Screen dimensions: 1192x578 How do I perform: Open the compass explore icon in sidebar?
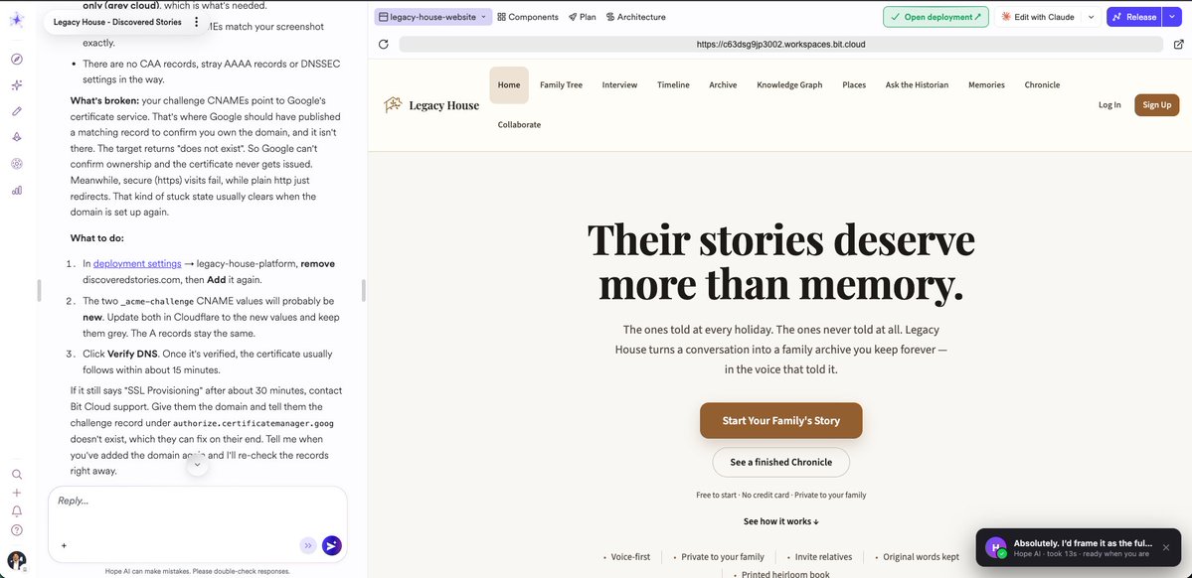point(17,60)
